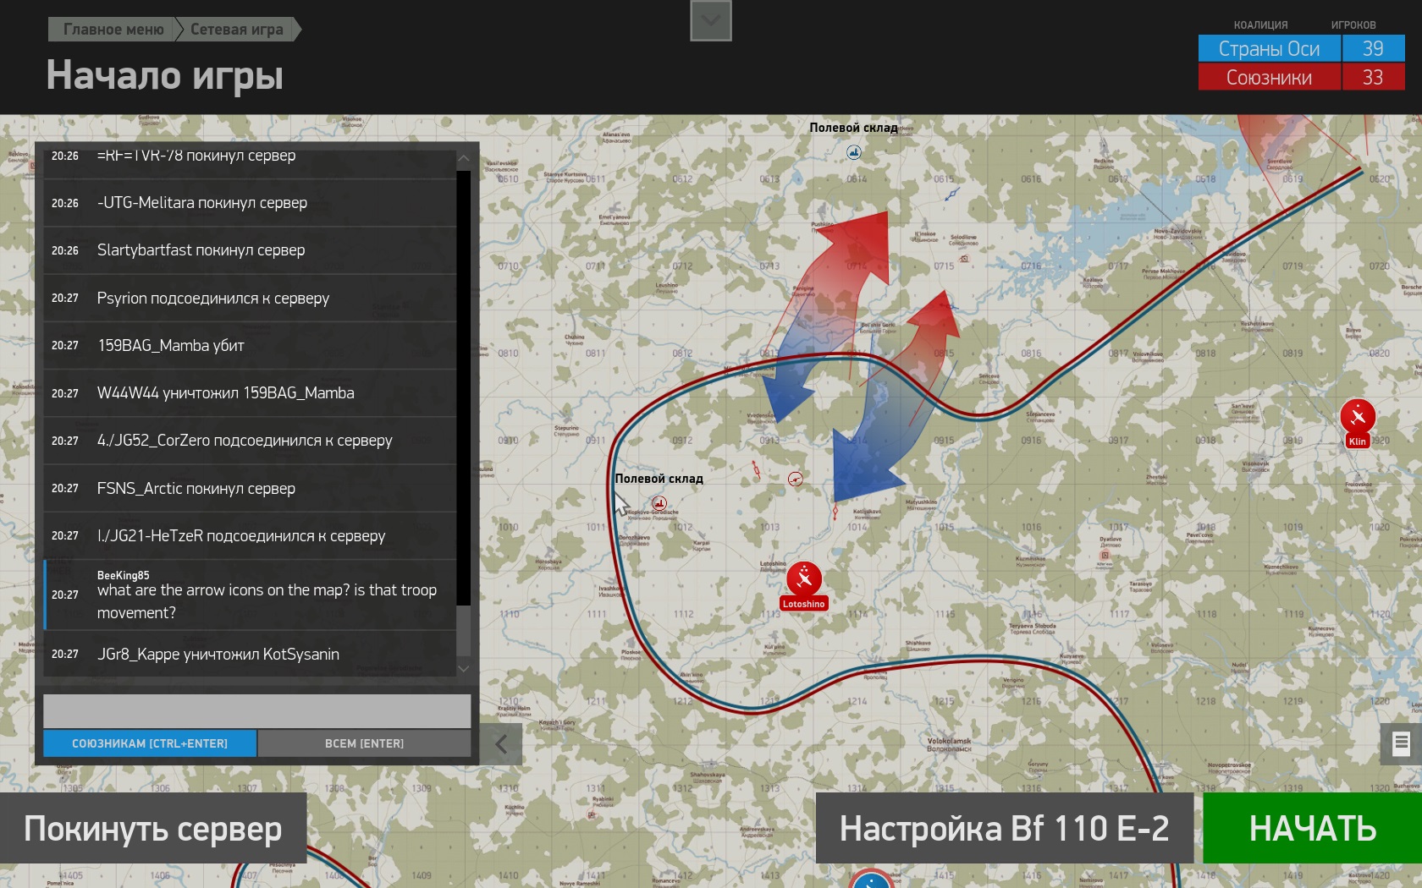The image size is (1422, 888).
Task: Click the Volokolamsk town label on map
Action: point(949,744)
